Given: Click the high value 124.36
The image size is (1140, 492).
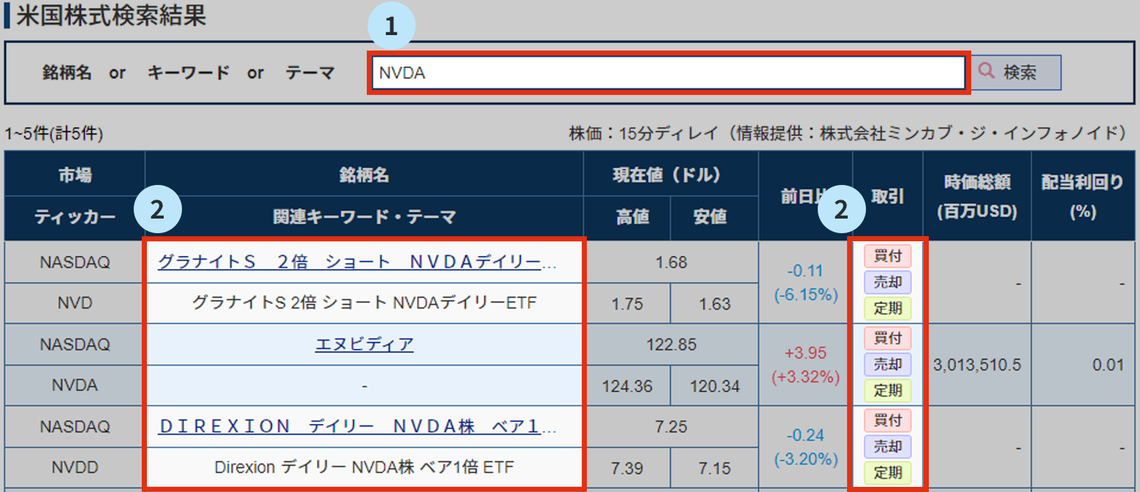Looking at the screenshot, I should 627,385.
